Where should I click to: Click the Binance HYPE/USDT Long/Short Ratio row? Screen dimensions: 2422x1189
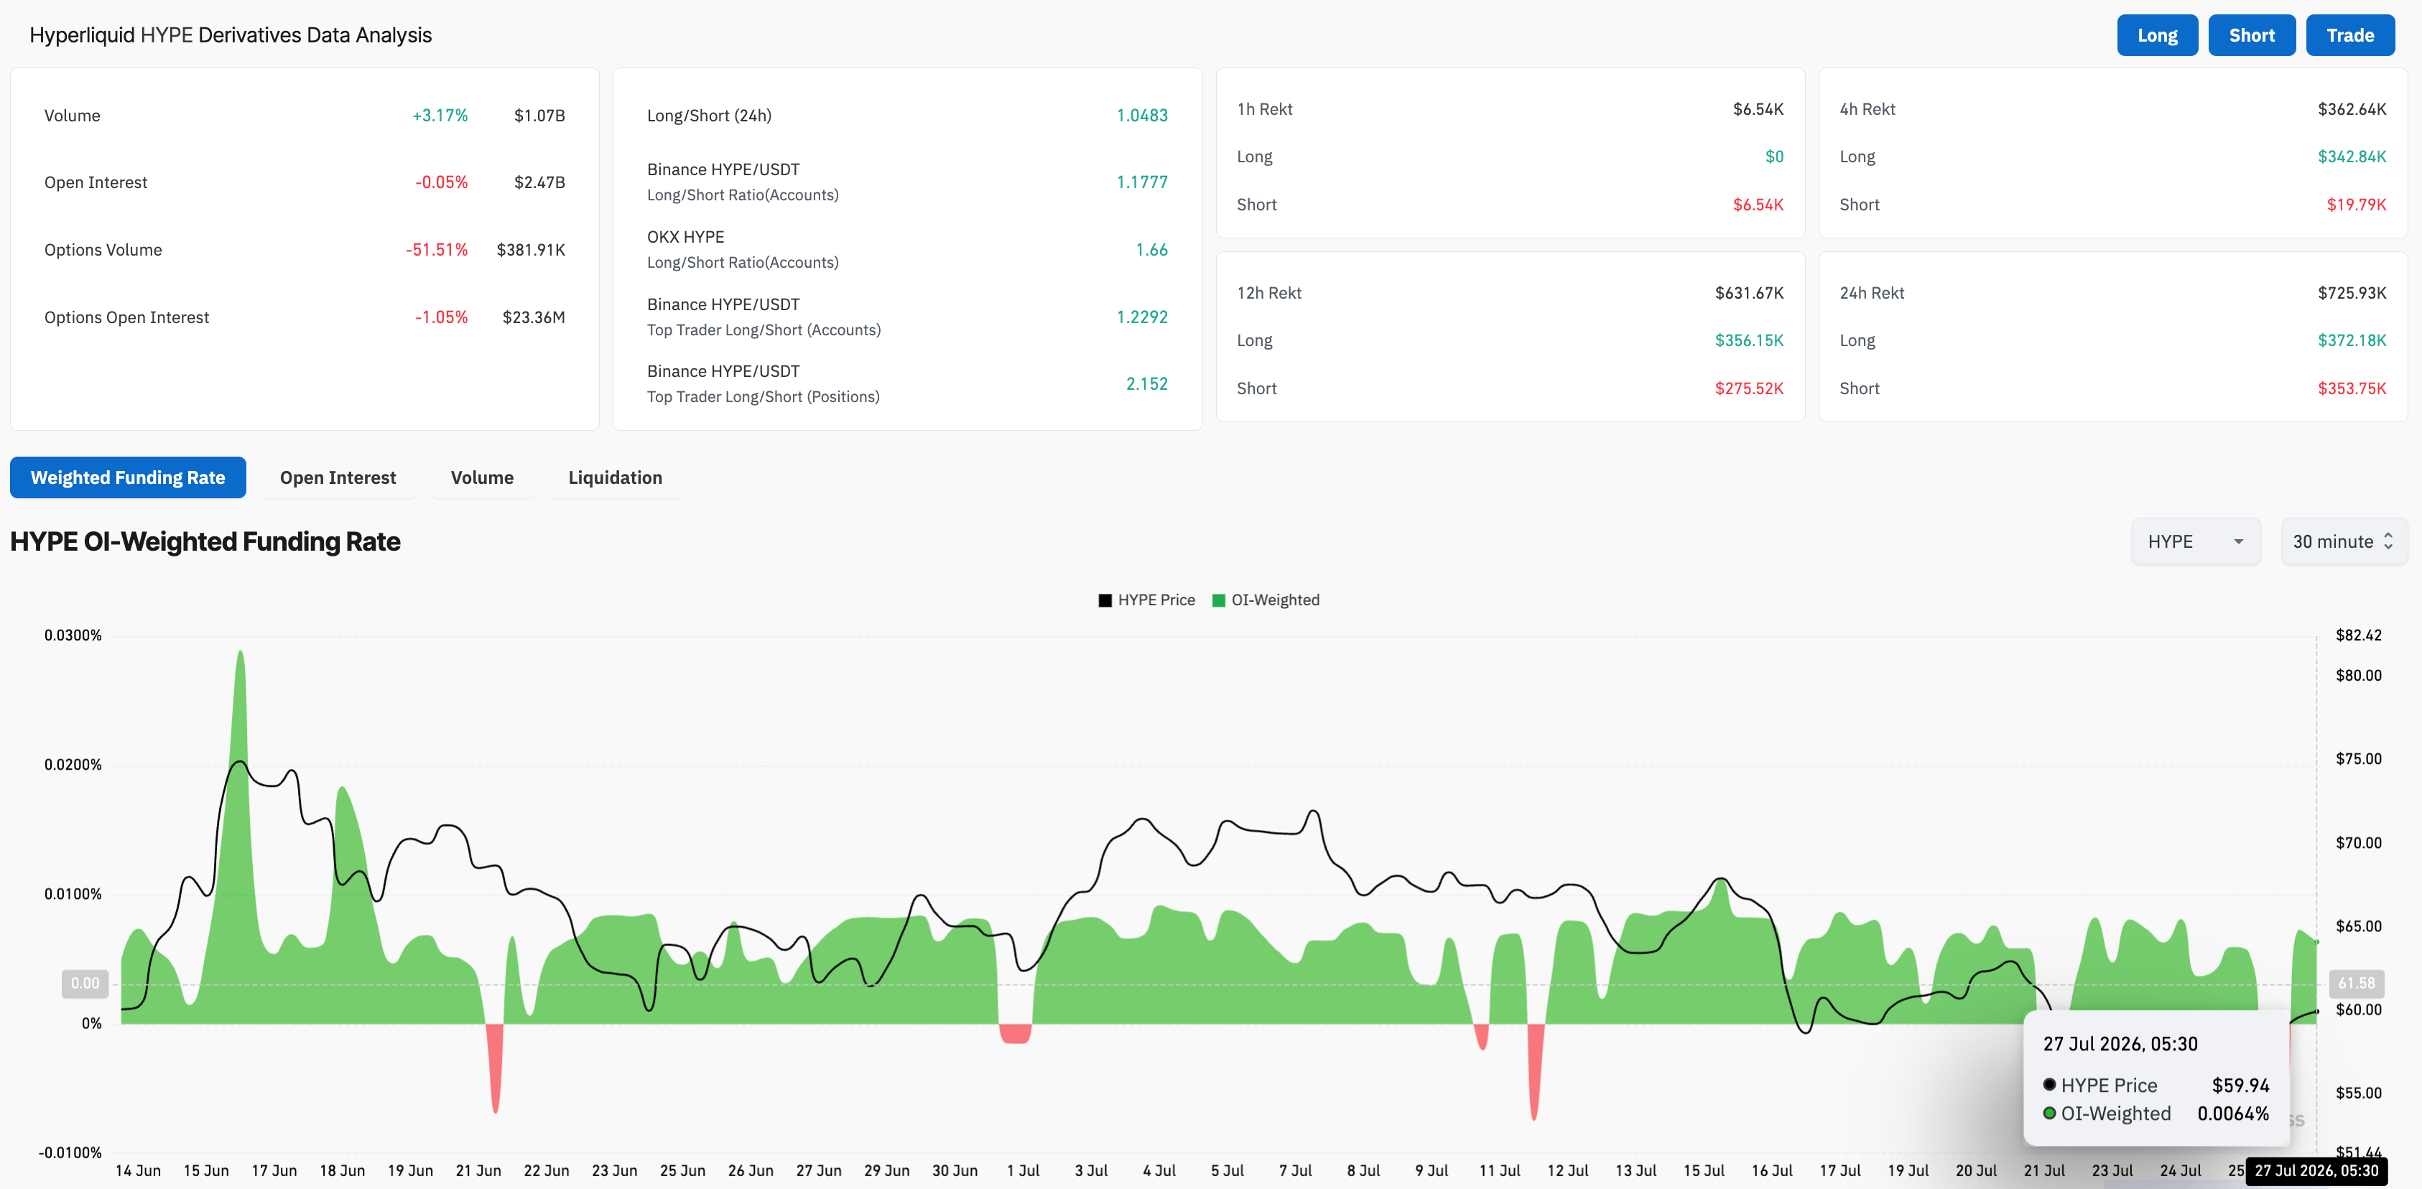(x=907, y=182)
